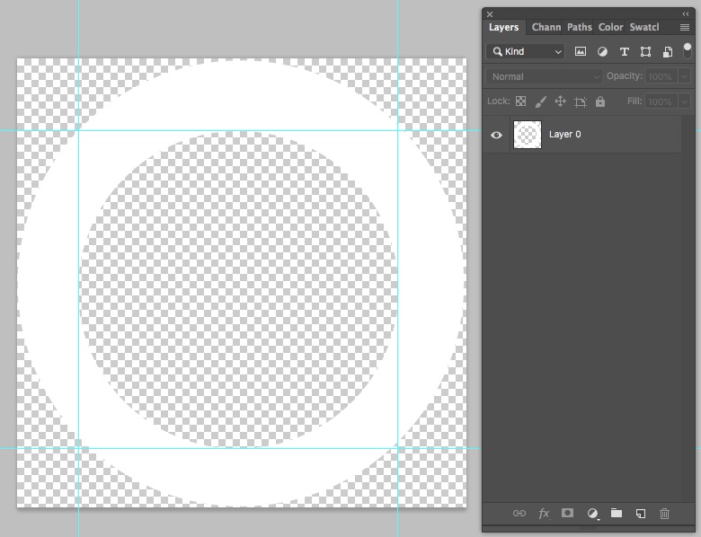
Task: Filter layers by pixel layers icon
Action: [581, 52]
